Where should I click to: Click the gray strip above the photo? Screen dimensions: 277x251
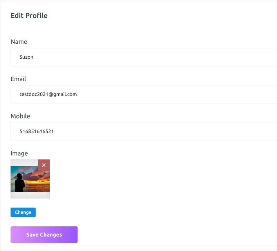pos(24,163)
